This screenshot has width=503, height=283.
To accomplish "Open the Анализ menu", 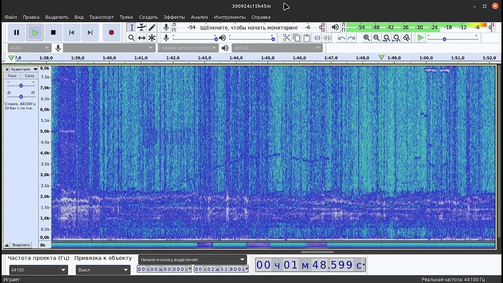I will [x=199, y=17].
